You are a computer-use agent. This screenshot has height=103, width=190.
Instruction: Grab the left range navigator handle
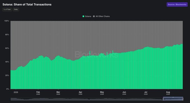163,99
